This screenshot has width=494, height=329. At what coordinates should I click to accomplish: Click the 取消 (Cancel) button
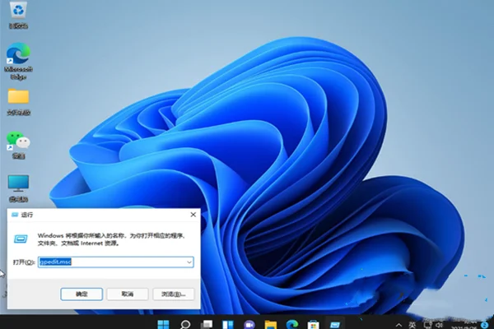[x=128, y=294]
